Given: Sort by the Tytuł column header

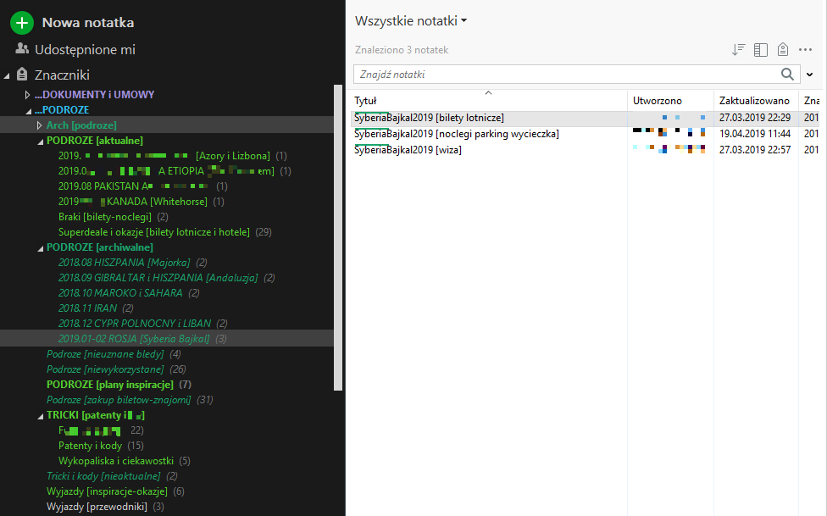Looking at the screenshot, I should click(x=365, y=101).
